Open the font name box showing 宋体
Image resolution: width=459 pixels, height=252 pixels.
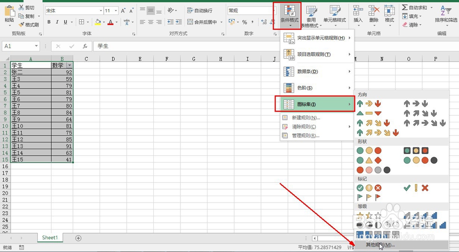74,11
